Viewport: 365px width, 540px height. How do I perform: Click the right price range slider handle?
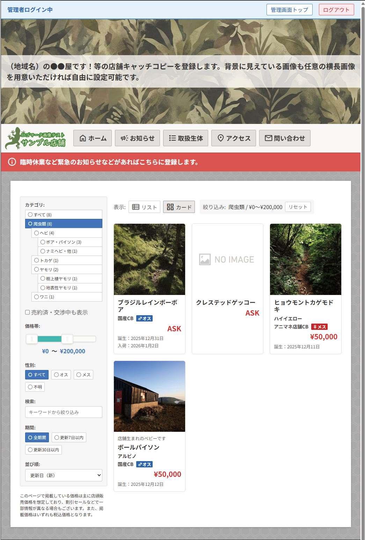coord(67,339)
